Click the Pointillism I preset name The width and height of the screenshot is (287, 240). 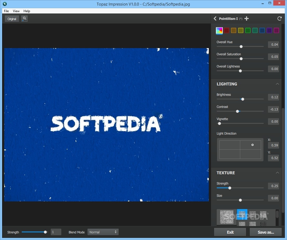pos(228,19)
